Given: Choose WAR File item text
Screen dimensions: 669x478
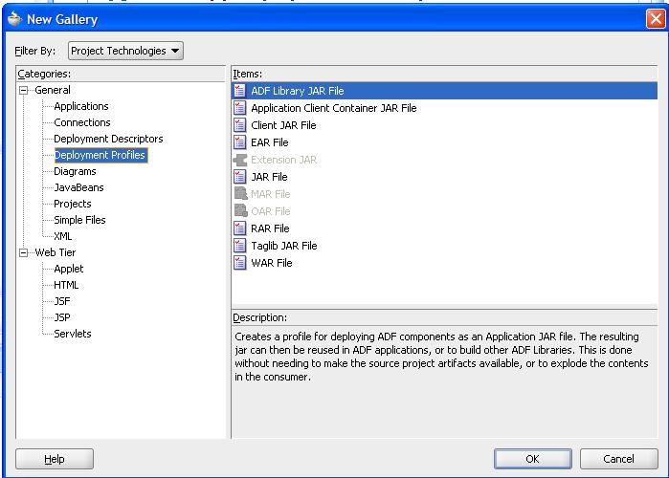Looking at the screenshot, I should coord(272,263).
